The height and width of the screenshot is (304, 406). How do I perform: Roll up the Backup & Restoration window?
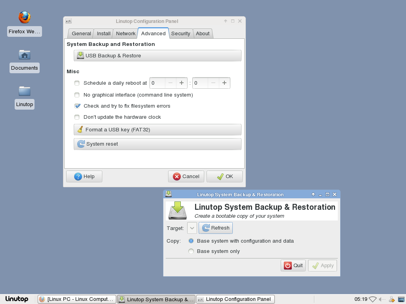pyautogui.click(x=313, y=194)
